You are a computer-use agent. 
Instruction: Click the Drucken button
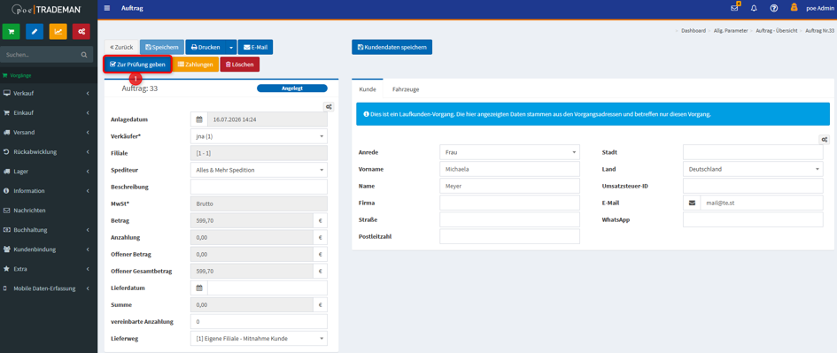(205, 47)
